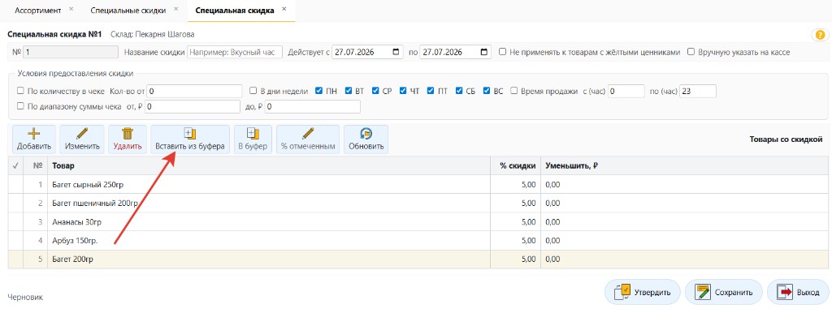
Task: Click the по end date field
Action: (455, 53)
